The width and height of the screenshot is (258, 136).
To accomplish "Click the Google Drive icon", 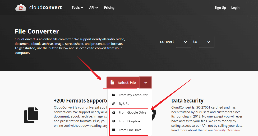I will click(x=114, y=112).
